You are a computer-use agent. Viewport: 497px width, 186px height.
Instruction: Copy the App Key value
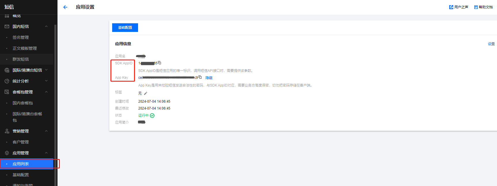click(200, 77)
